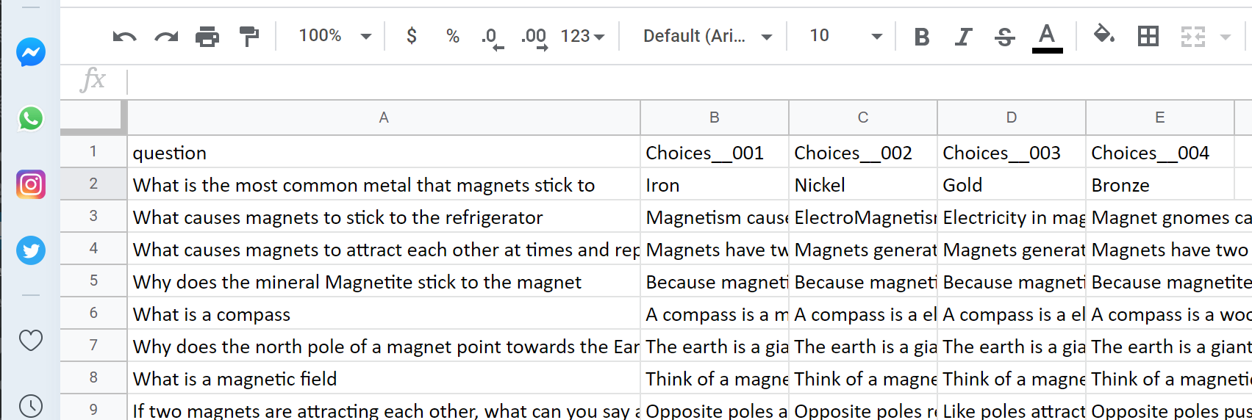Open the zoom 100% dropdown
The height and width of the screenshot is (420, 1252).
pyautogui.click(x=335, y=36)
